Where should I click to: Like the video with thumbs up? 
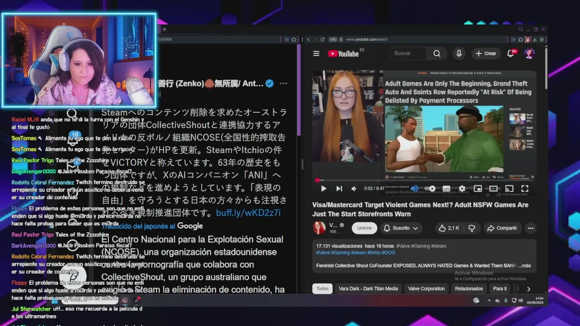tap(449, 228)
